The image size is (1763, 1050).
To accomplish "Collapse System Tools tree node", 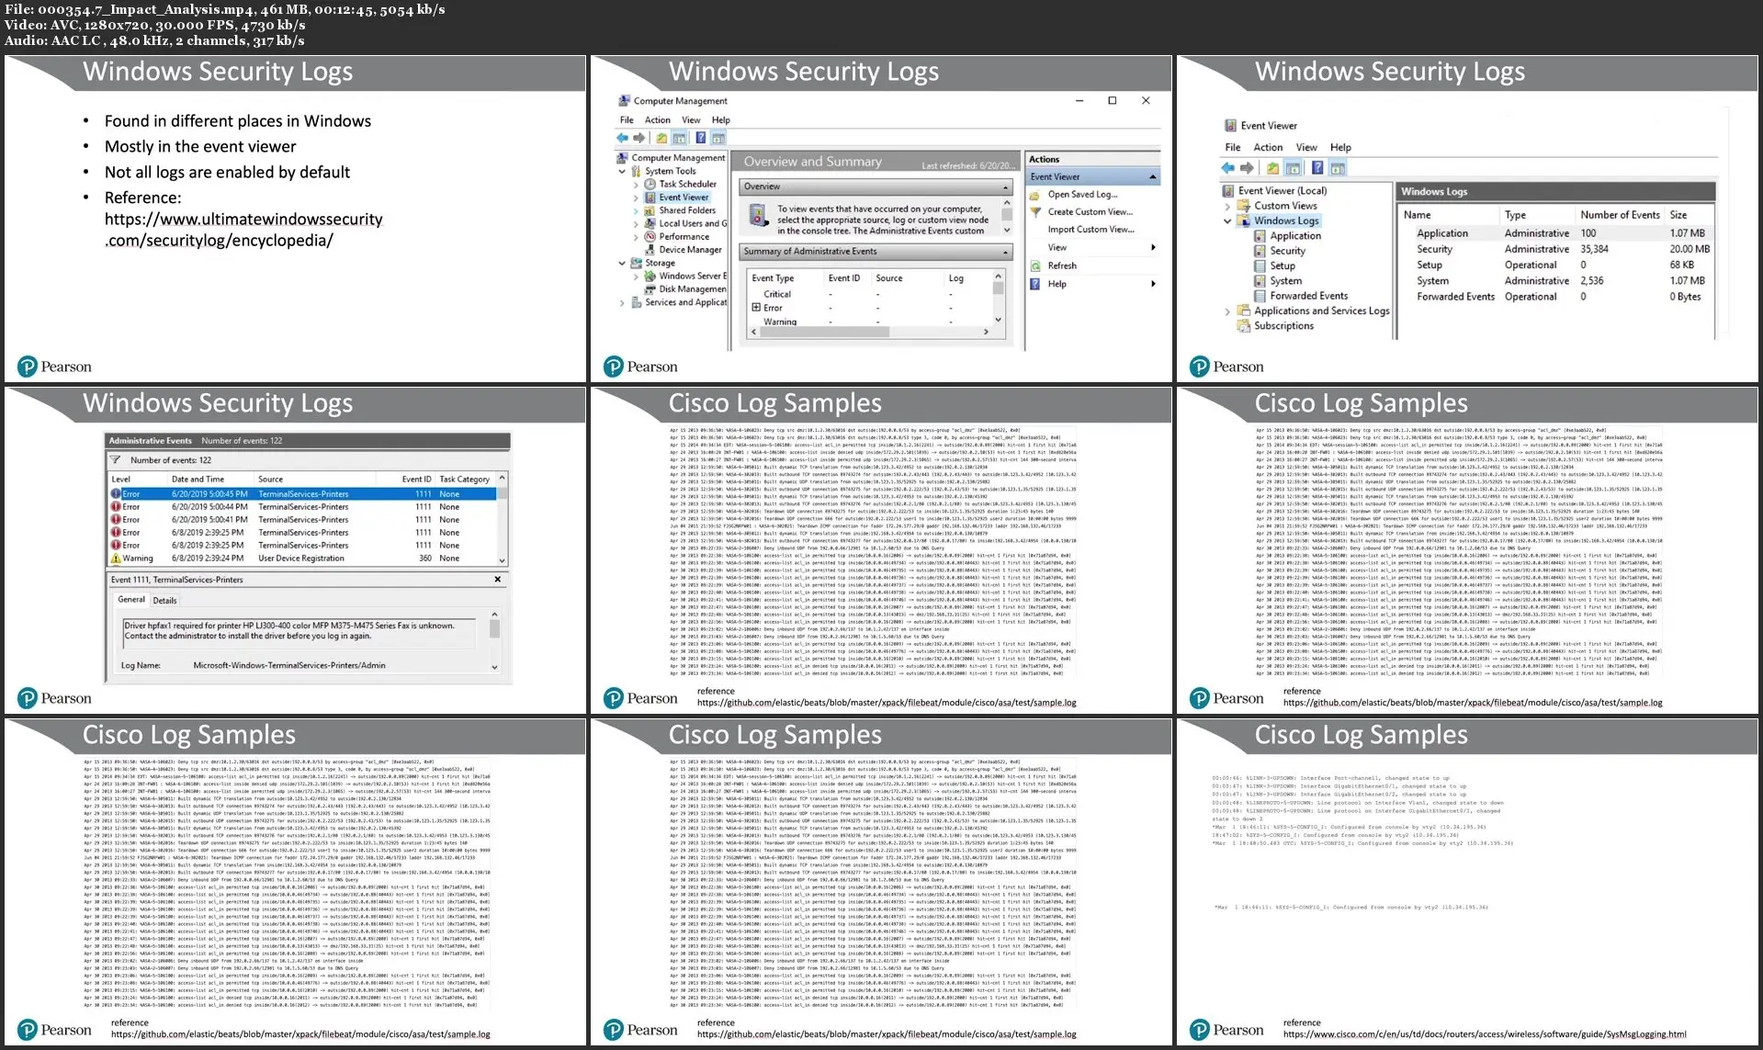I will click(x=622, y=171).
